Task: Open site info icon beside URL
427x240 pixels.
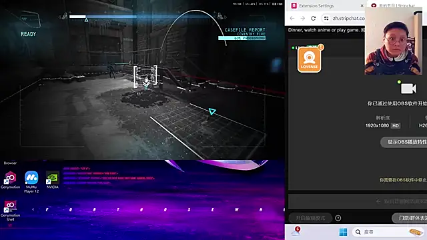Action: click(x=326, y=18)
